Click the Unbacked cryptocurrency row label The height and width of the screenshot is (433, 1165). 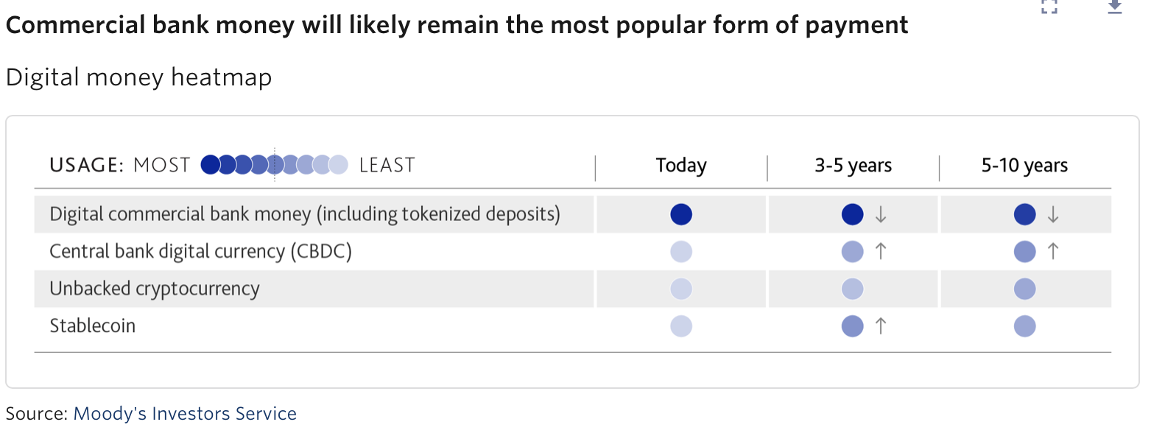[155, 289]
